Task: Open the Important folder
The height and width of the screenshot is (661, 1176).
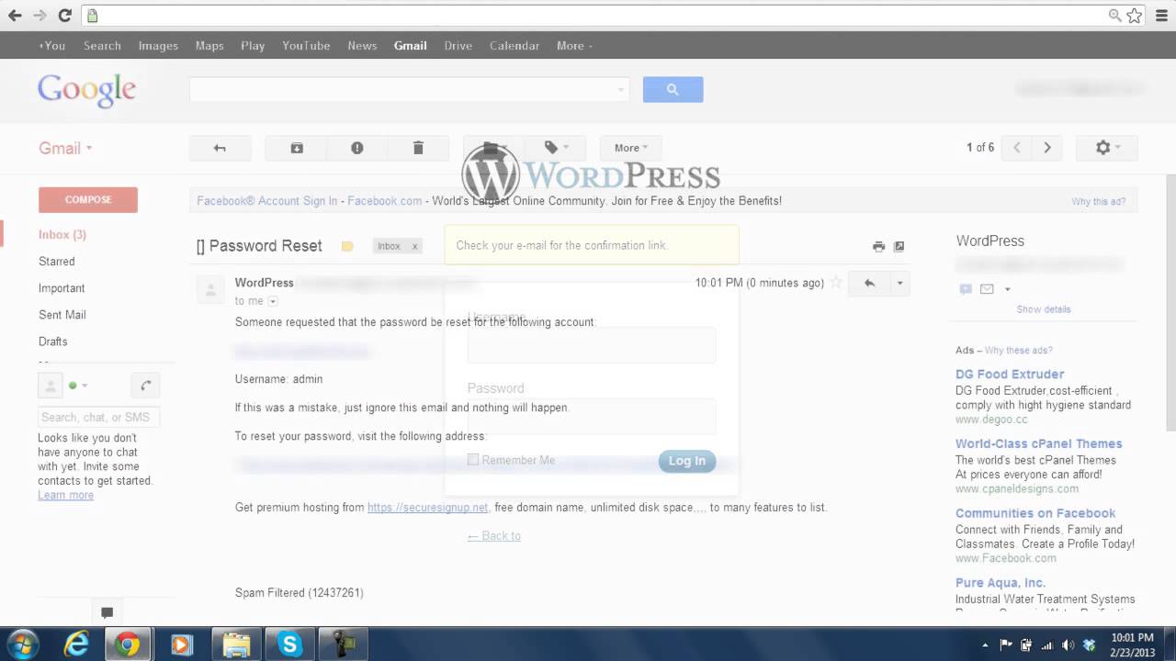Action: [x=62, y=288]
